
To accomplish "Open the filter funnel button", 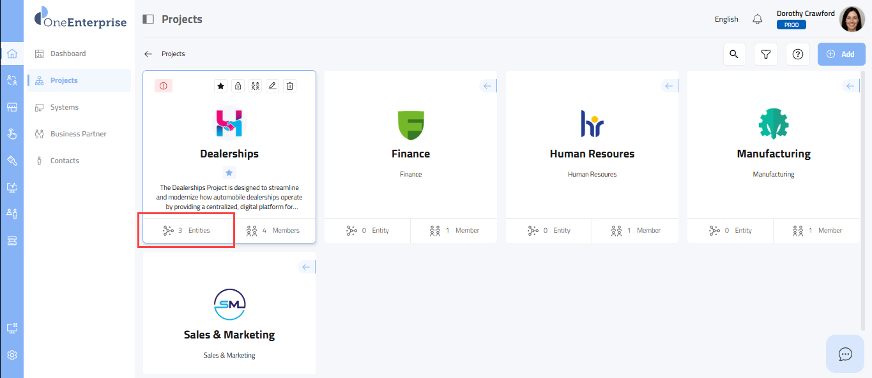I will tap(765, 54).
